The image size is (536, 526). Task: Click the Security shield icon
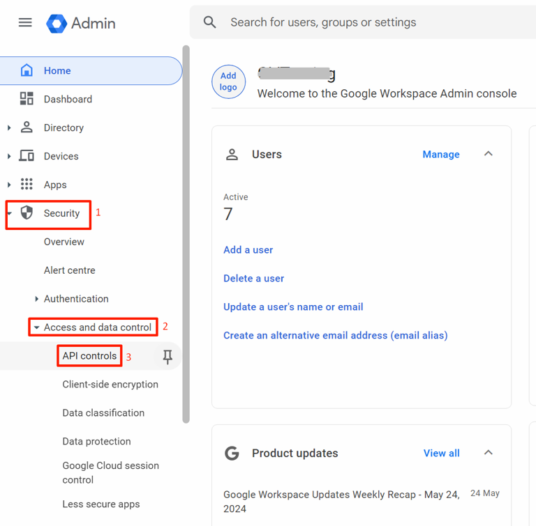pyautogui.click(x=27, y=213)
